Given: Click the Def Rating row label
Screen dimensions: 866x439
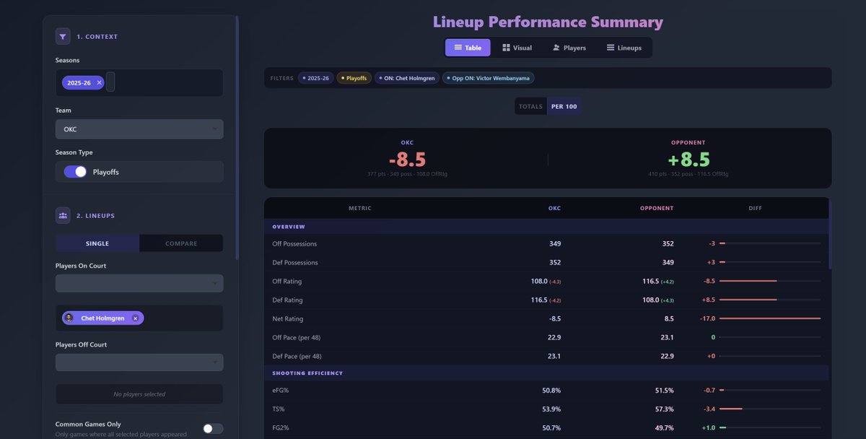Looking at the screenshot, I should tap(287, 300).
